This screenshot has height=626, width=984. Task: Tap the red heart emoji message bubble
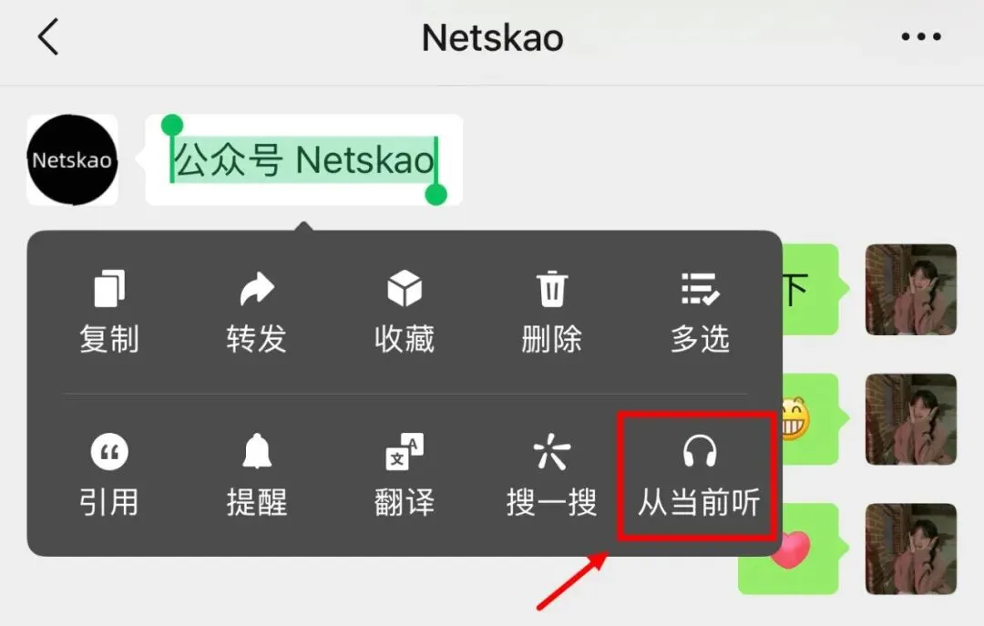tap(788, 549)
